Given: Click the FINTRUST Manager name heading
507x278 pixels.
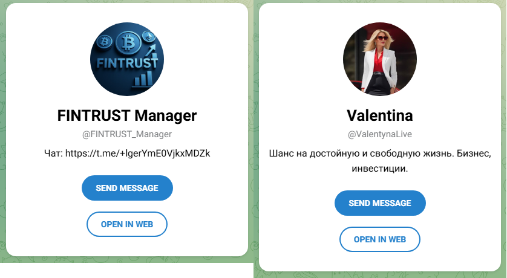Looking at the screenshot, I should [x=127, y=115].
